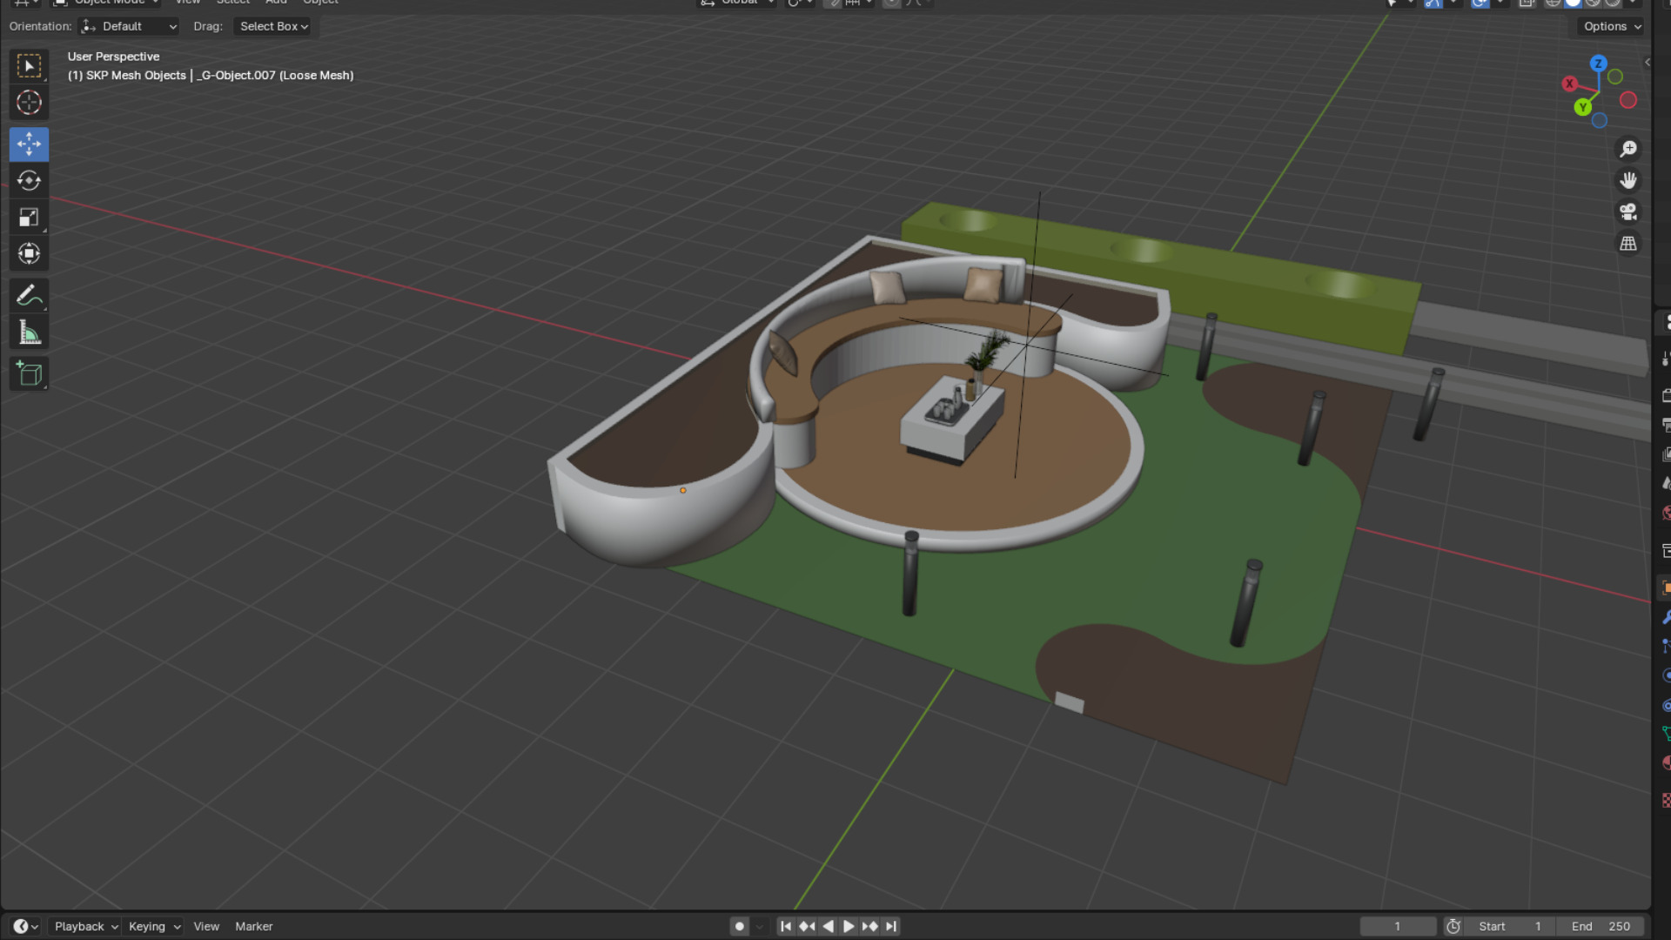Image resolution: width=1671 pixels, height=940 pixels.
Task: Click the Add Cube tool
Action: pyautogui.click(x=29, y=374)
